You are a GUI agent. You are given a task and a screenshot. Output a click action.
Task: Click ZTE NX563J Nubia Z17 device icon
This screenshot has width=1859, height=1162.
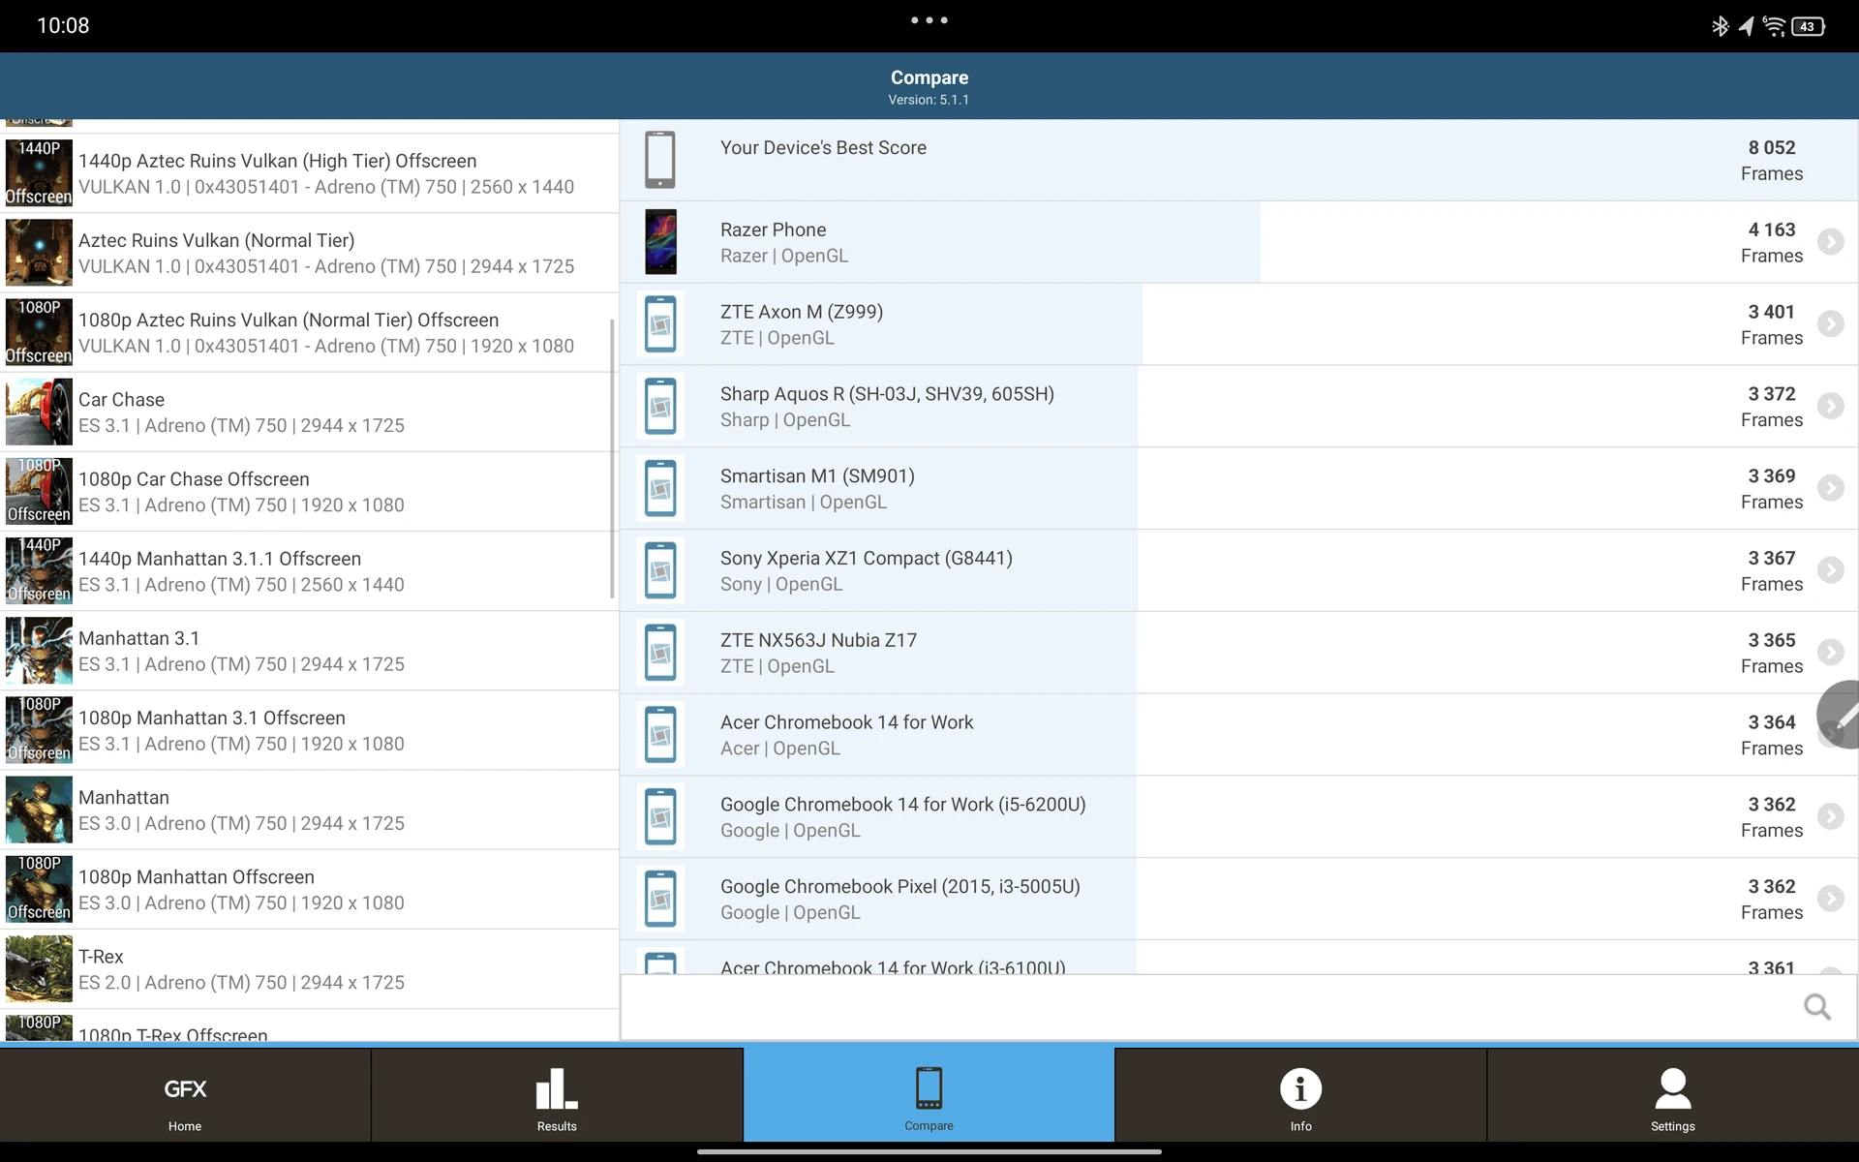coord(660,653)
